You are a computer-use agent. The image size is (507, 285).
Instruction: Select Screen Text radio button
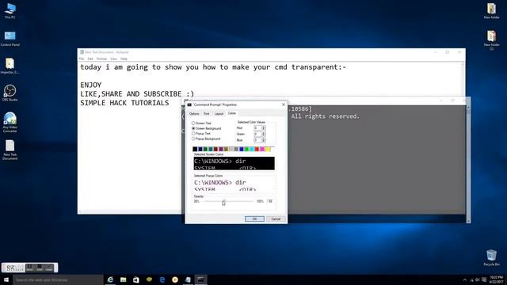click(193, 123)
